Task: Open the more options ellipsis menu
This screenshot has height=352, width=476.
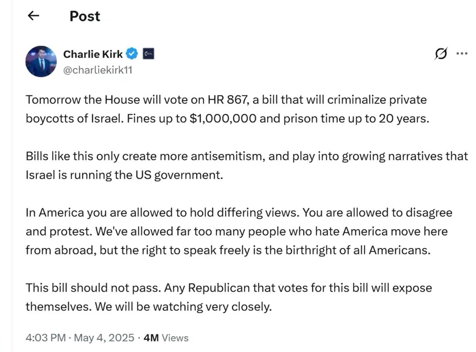Action: tap(462, 54)
